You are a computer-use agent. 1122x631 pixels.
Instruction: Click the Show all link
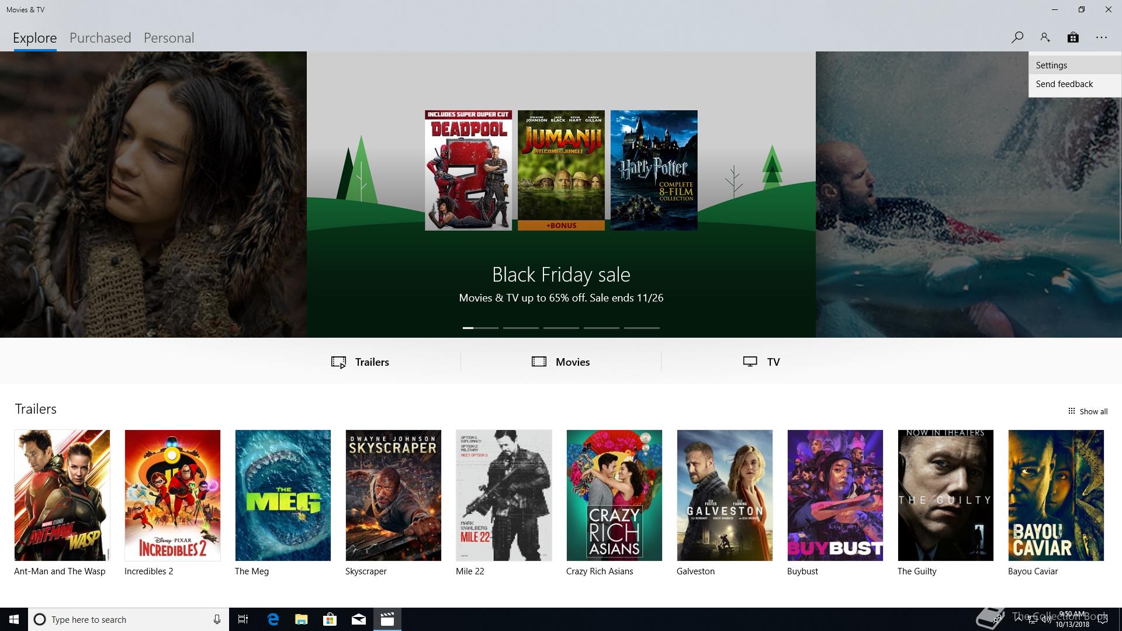1088,411
